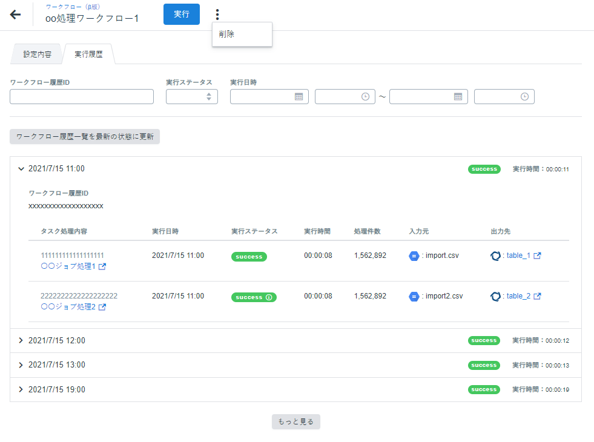The height and width of the screenshot is (442, 594).
Task: Open external link icon beside 〇〇ジョブ処理2
Action: 102,307
